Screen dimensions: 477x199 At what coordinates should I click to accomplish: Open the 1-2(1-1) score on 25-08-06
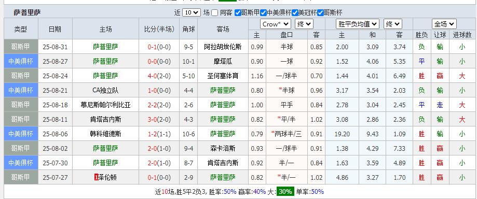coord(159,134)
